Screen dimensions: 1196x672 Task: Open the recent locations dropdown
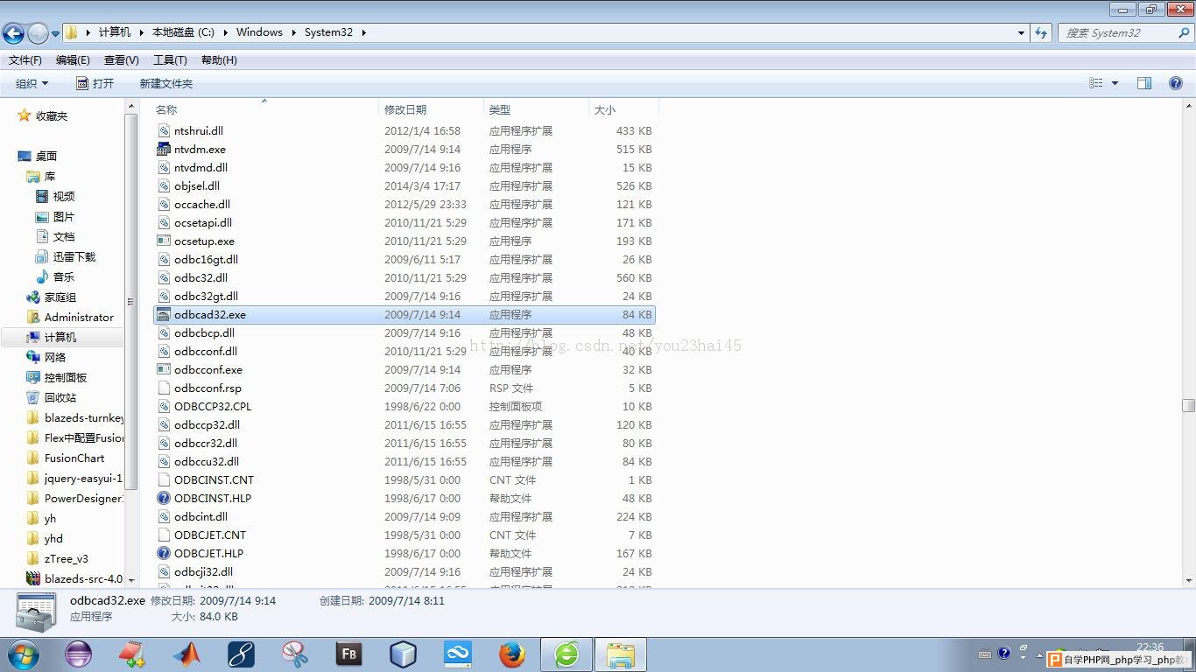click(55, 33)
